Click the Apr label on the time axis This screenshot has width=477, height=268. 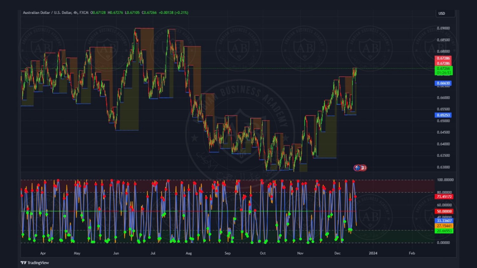43,253
